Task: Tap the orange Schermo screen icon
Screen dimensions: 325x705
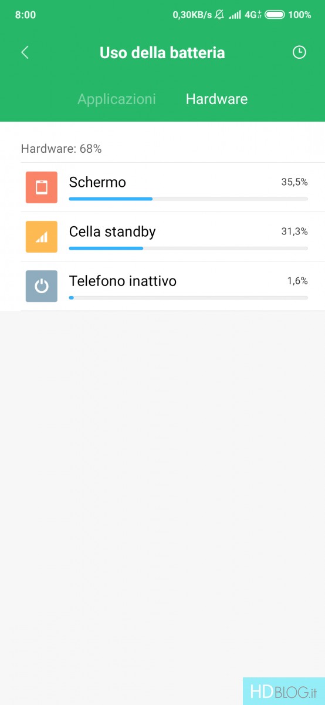Action: click(x=41, y=187)
